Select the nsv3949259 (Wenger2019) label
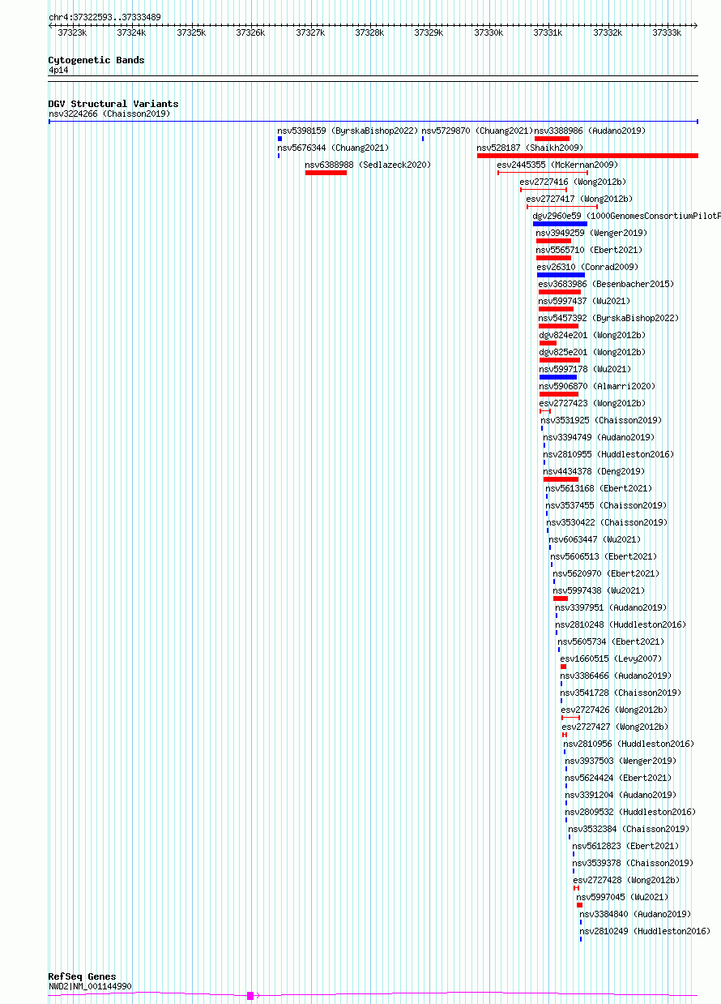721x1004 pixels. click(x=591, y=233)
